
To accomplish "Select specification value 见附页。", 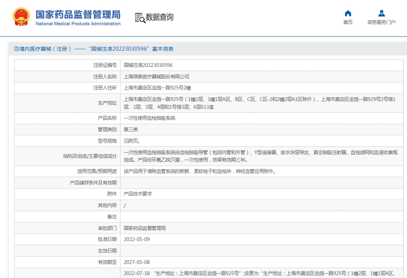I will tap(132, 141).
